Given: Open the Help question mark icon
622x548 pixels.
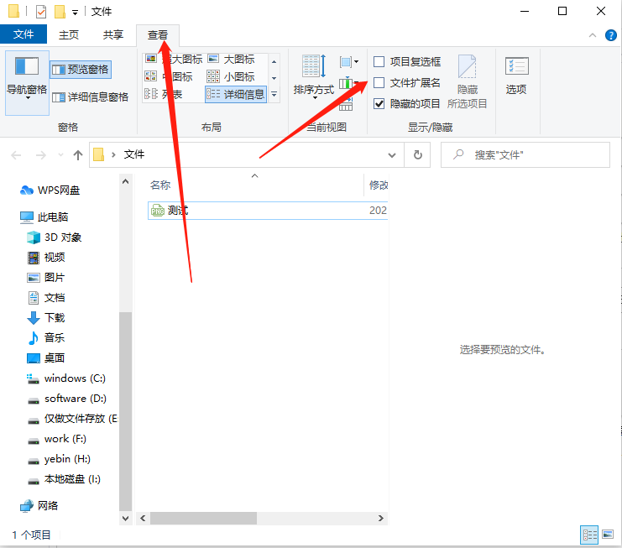Looking at the screenshot, I should click(x=611, y=35).
